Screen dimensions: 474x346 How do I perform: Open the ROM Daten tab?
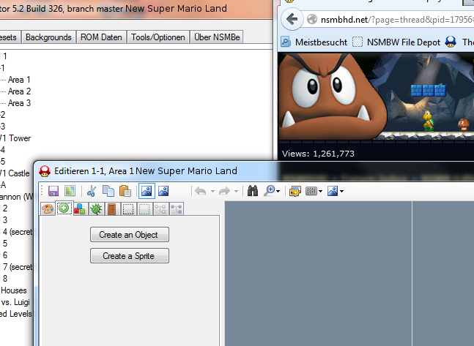pos(101,37)
